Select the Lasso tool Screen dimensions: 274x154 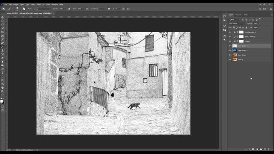3,25
